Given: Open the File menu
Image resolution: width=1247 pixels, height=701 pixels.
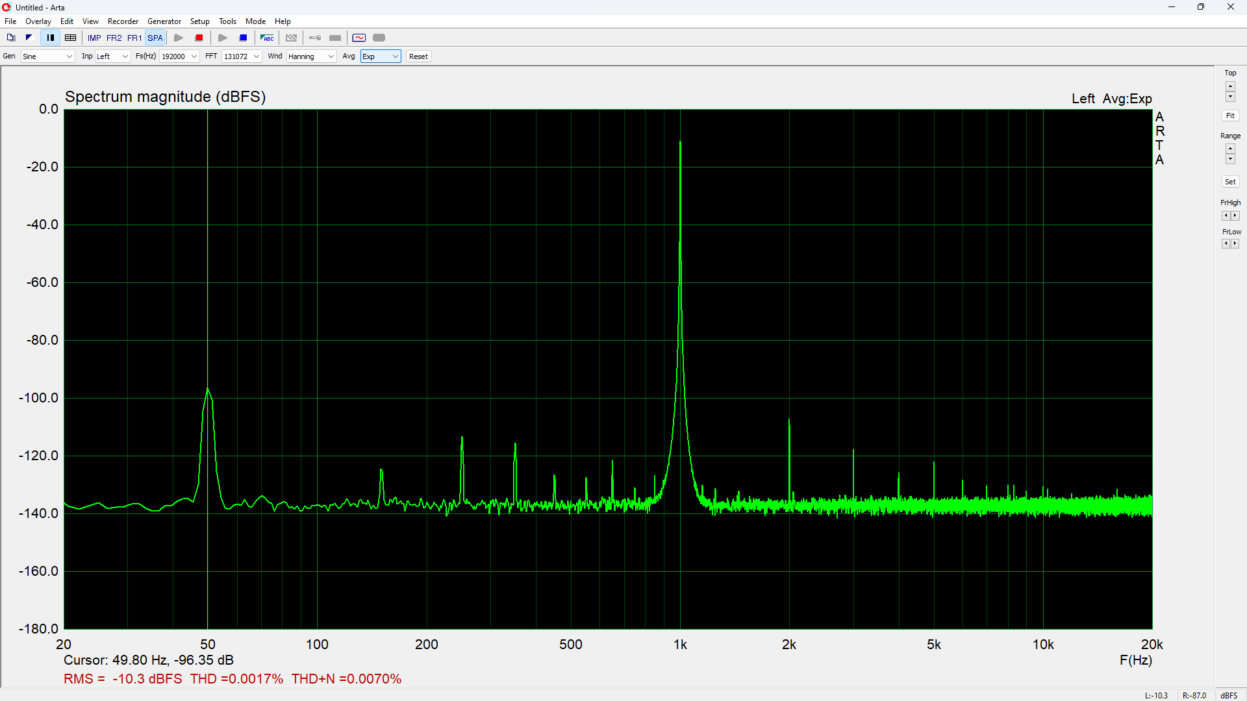Looking at the screenshot, I should pyautogui.click(x=10, y=21).
